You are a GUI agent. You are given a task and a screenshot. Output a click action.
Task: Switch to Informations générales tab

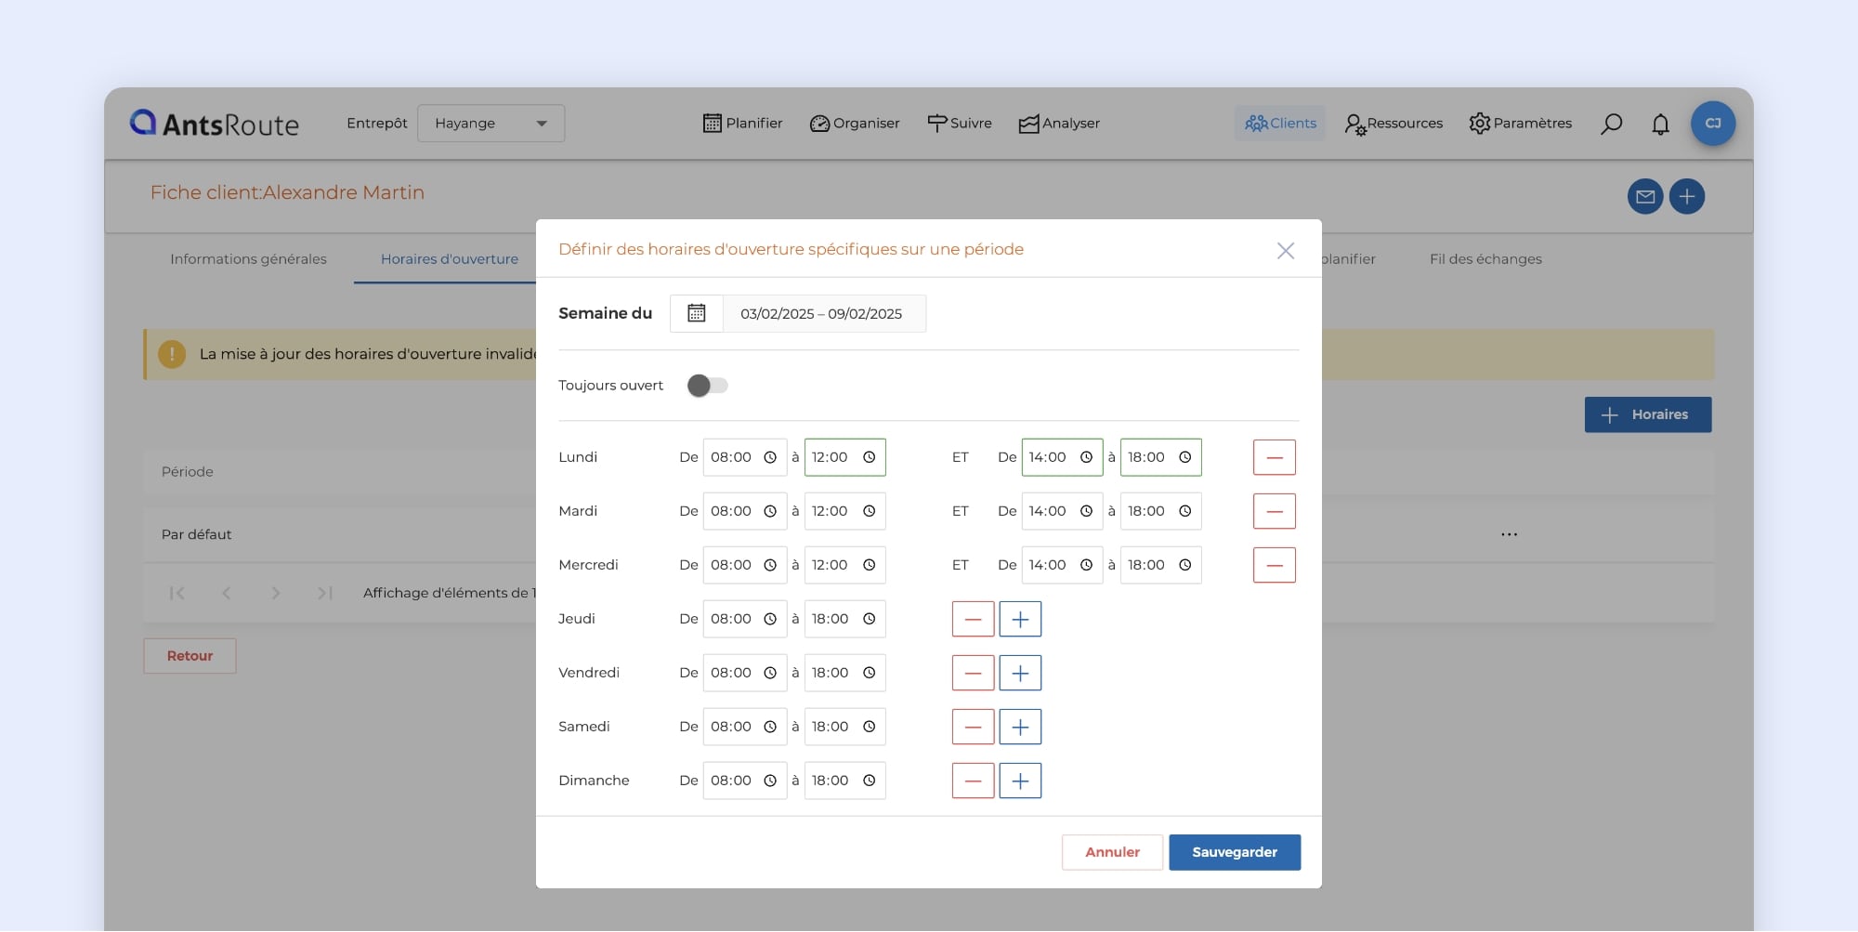(248, 259)
